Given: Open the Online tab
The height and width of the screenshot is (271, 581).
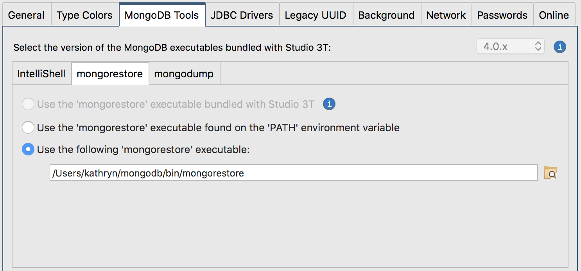Looking at the screenshot, I should [554, 15].
